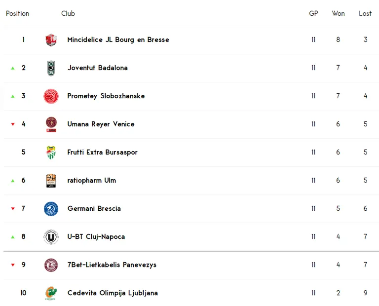Screen dimensions: 379x306
Task: Click the Frutti Extra Bursaspor logo
Action: click(x=51, y=153)
